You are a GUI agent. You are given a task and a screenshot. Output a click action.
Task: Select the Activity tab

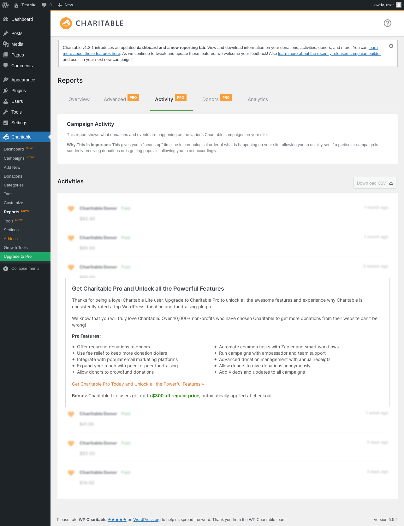(164, 99)
